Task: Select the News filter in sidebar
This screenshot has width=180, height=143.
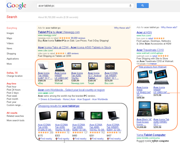Action: click(9, 48)
